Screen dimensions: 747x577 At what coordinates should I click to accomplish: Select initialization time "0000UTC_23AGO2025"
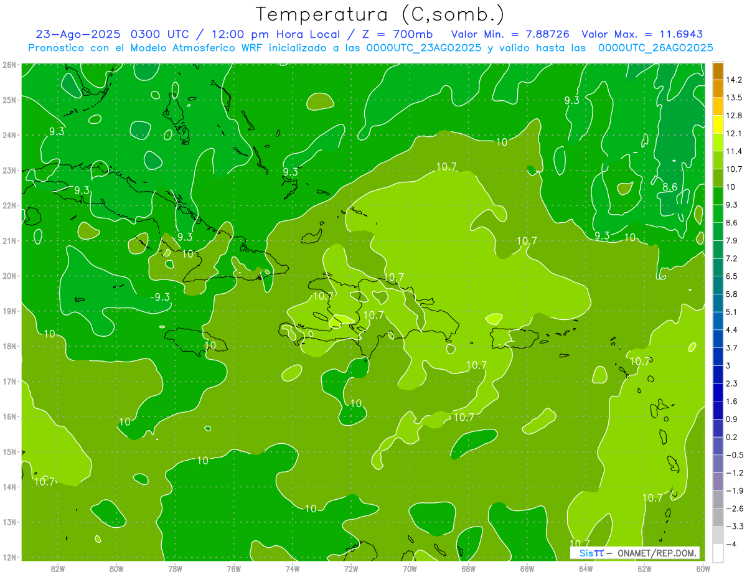[424, 48]
